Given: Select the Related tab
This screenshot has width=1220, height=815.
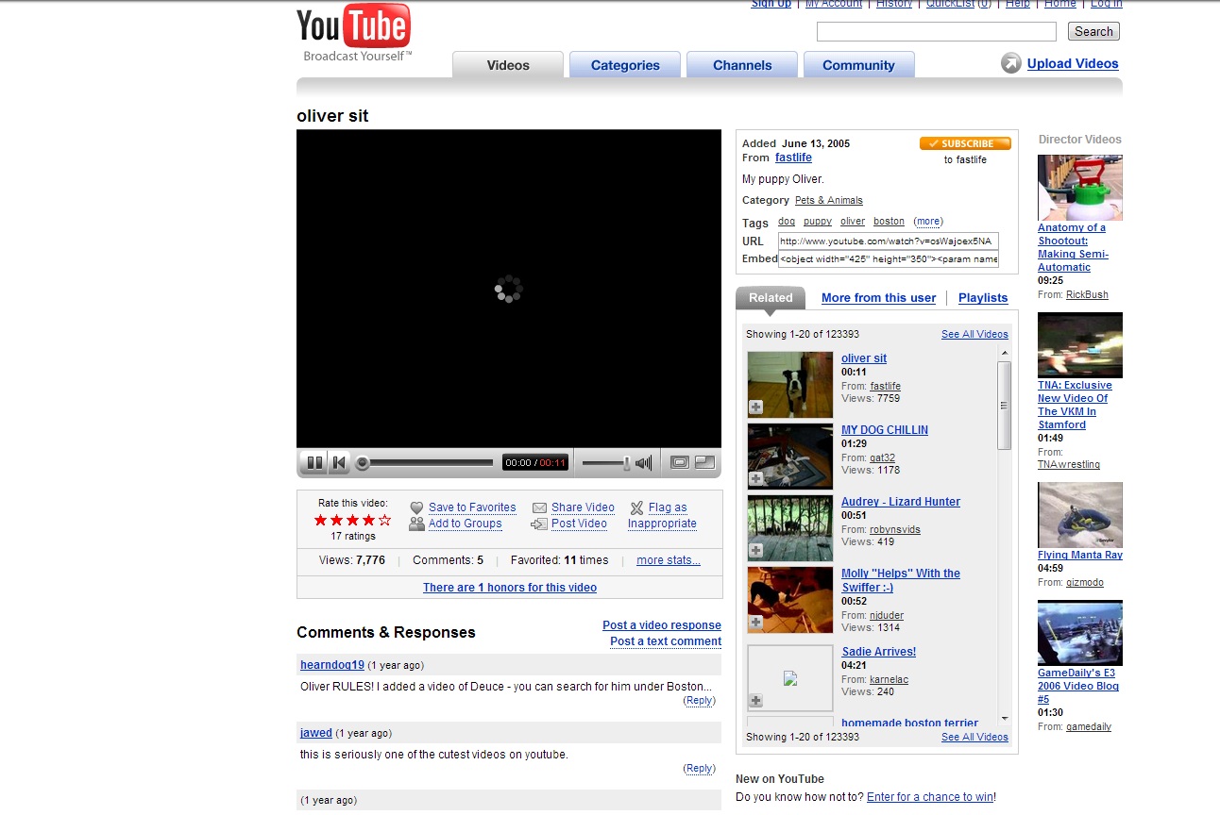Looking at the screenshot, I should (771, 297).
